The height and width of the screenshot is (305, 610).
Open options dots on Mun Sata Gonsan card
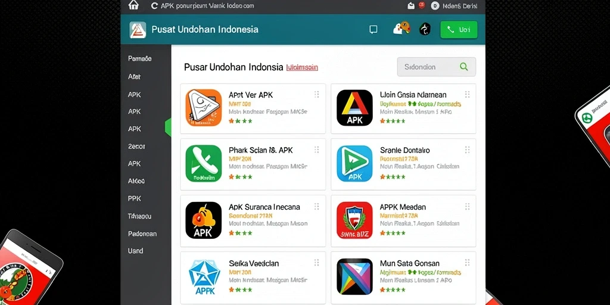[467, 263]
